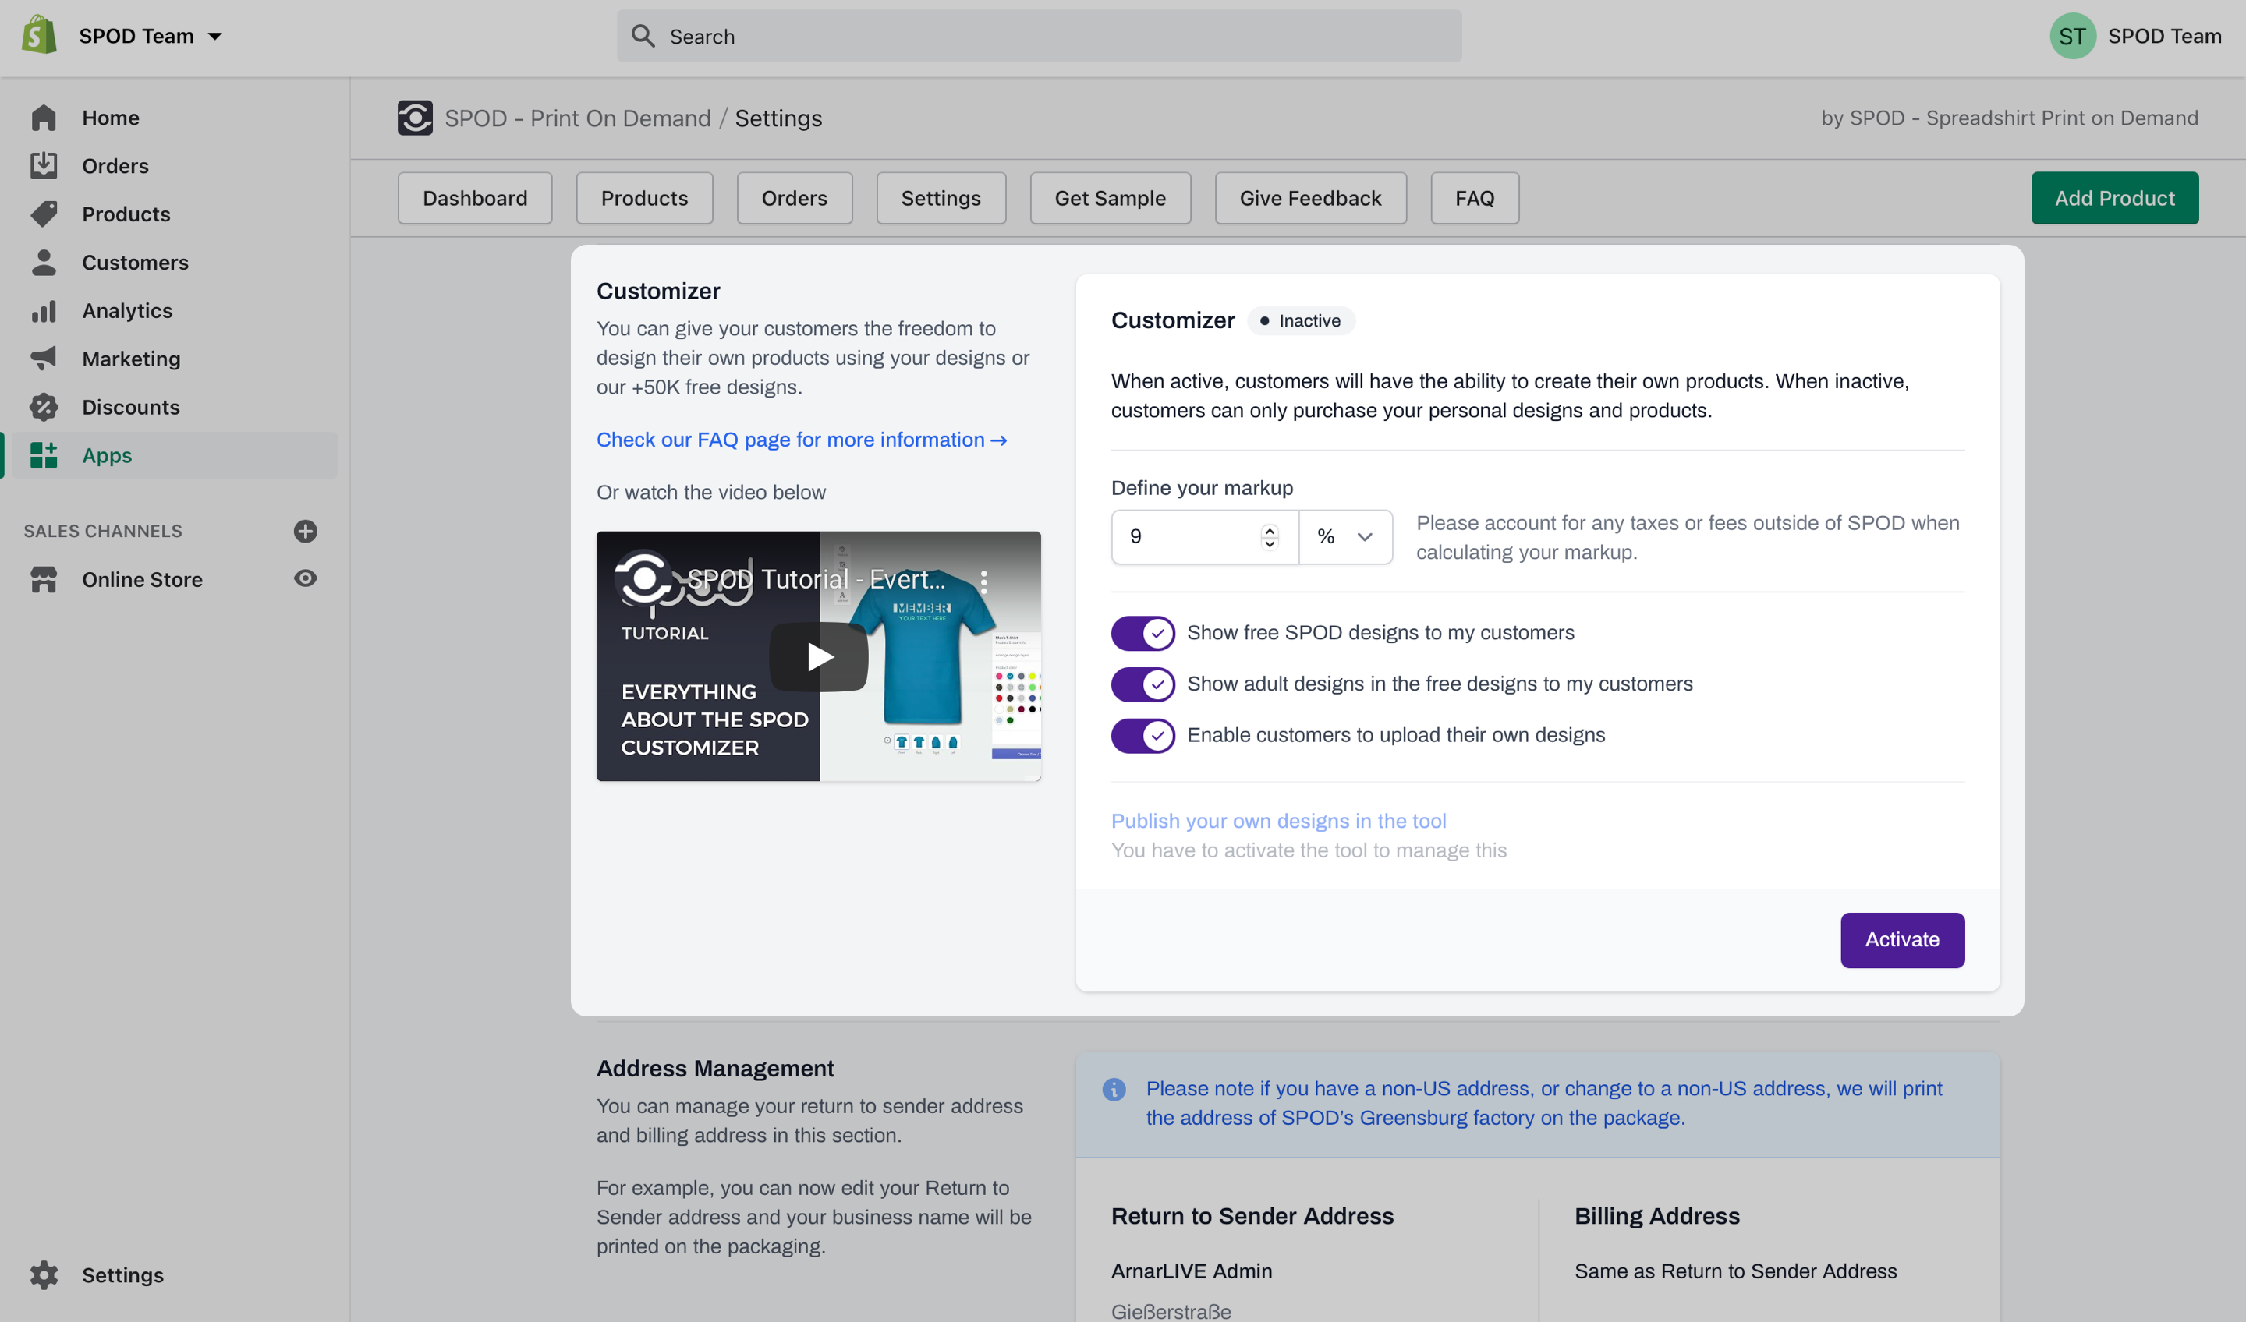
Task: Open the Customers person icon
Action: pos(44,262)
